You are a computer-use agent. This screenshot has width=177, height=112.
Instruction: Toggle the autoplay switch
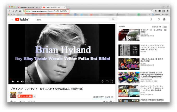(x=164, y=27)
